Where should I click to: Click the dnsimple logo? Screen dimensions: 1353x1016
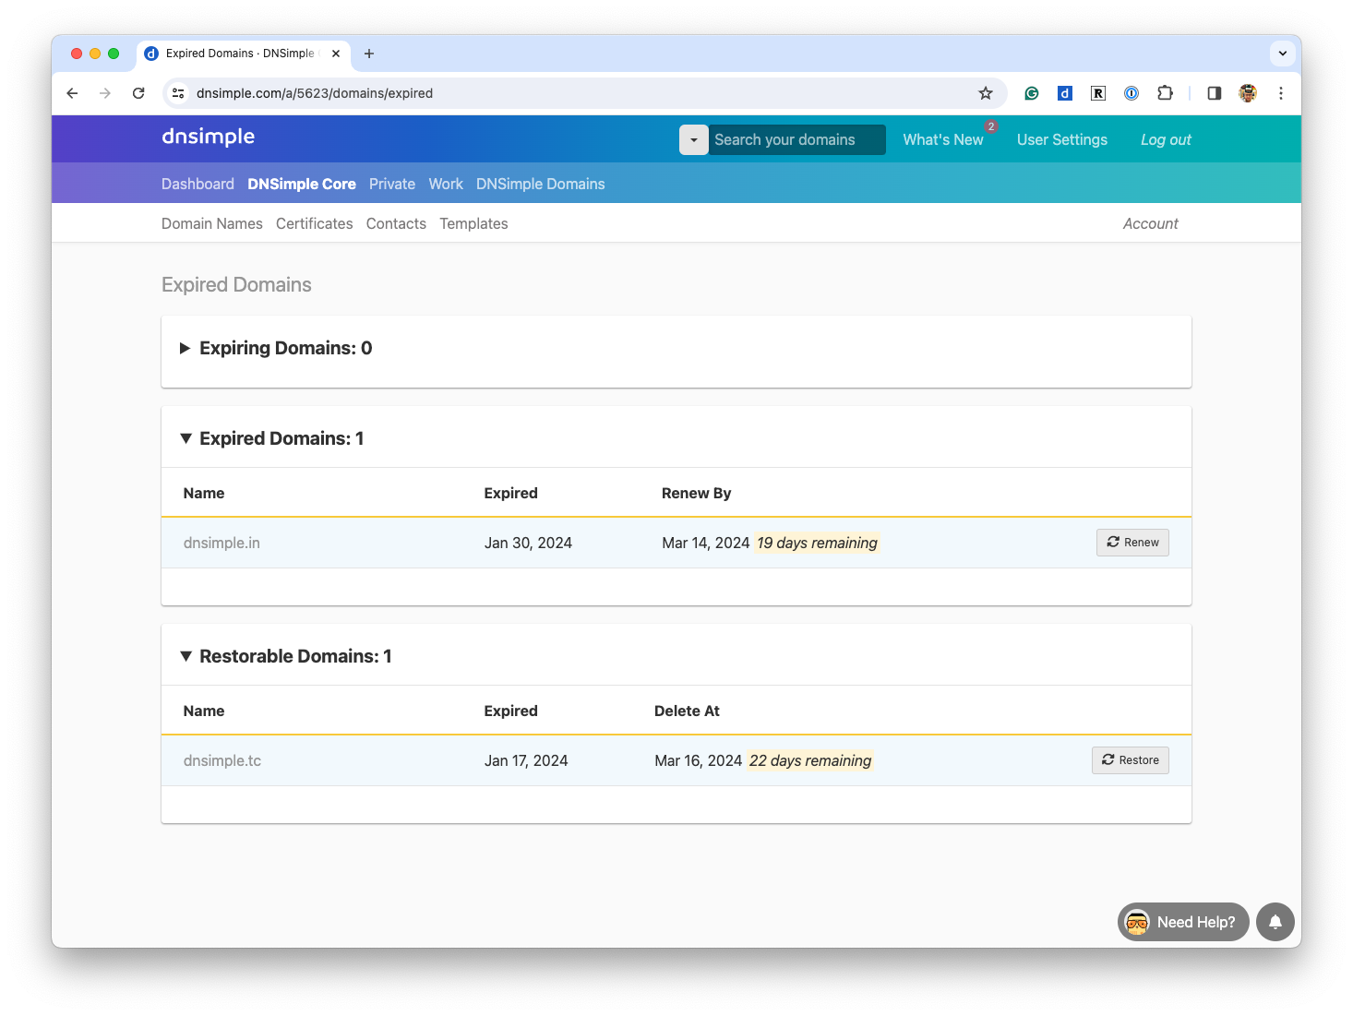209,137
